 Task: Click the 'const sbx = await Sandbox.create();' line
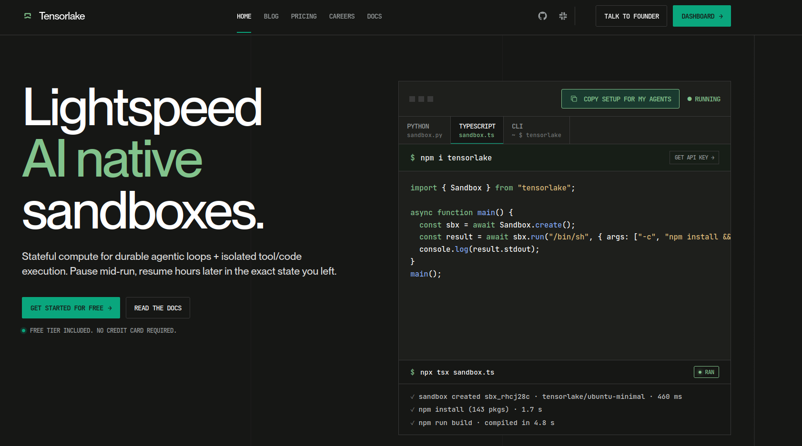[497, 225]
